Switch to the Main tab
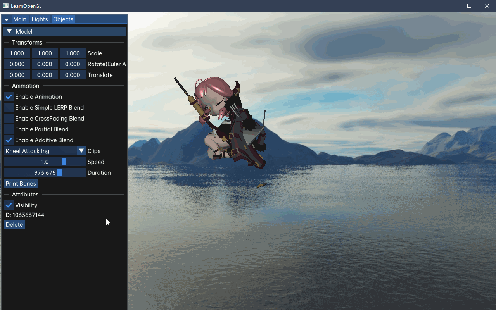496x310 pixels. point(20,19)
